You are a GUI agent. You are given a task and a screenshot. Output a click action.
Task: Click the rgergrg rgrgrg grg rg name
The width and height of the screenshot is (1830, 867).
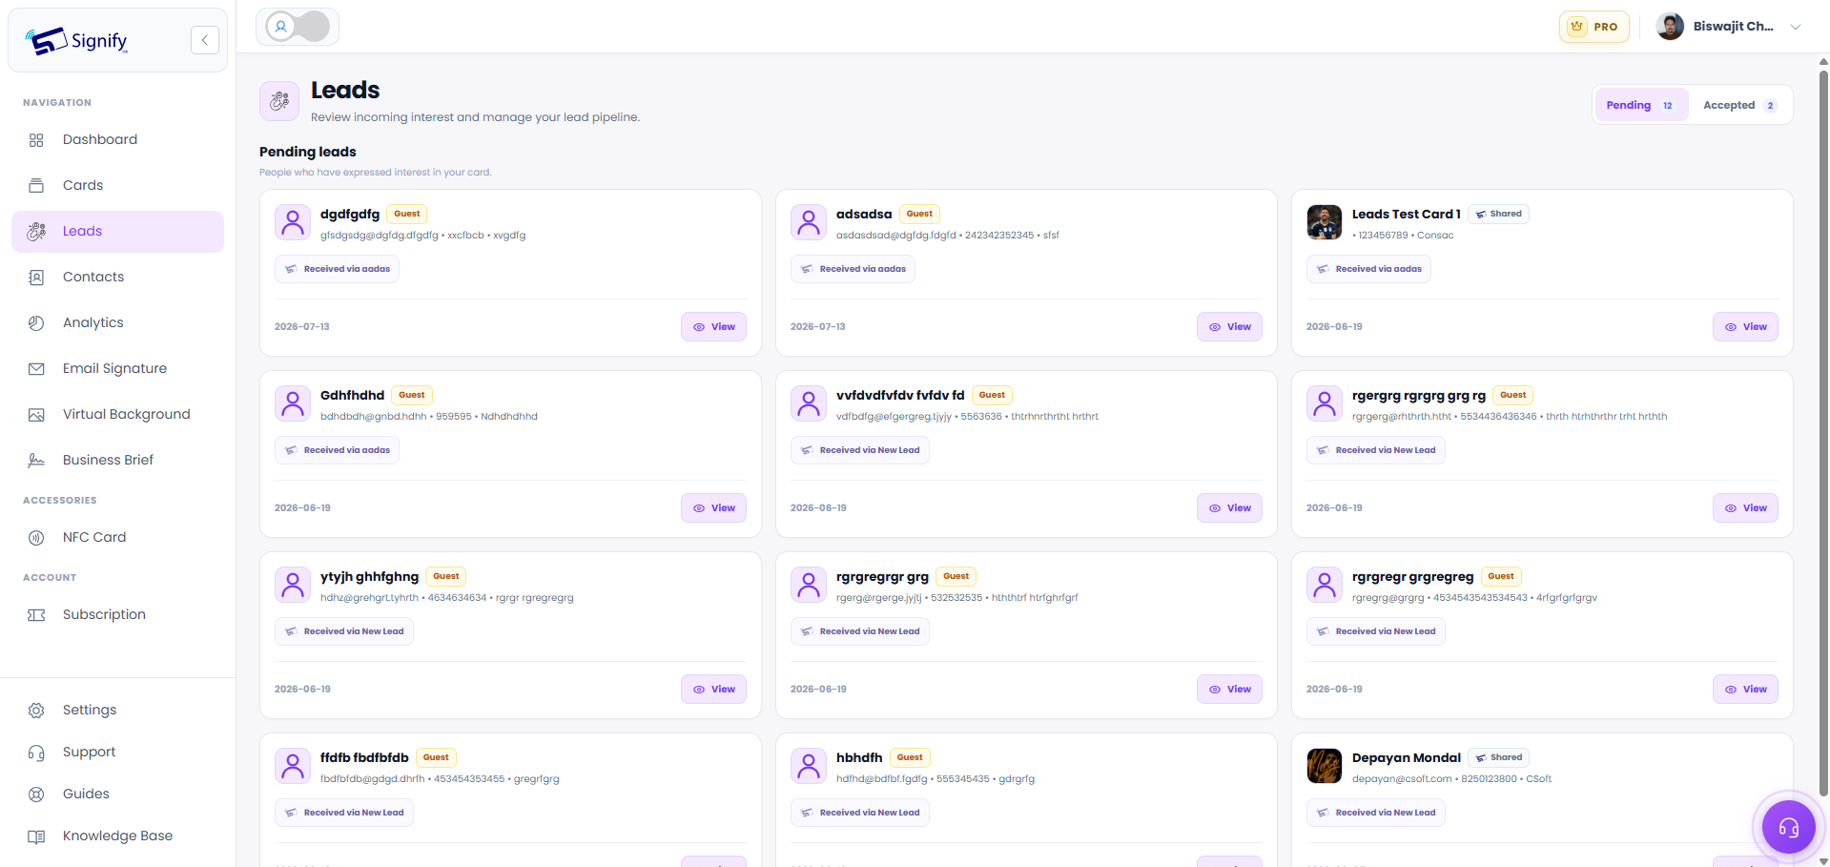tap(1419, 395)
